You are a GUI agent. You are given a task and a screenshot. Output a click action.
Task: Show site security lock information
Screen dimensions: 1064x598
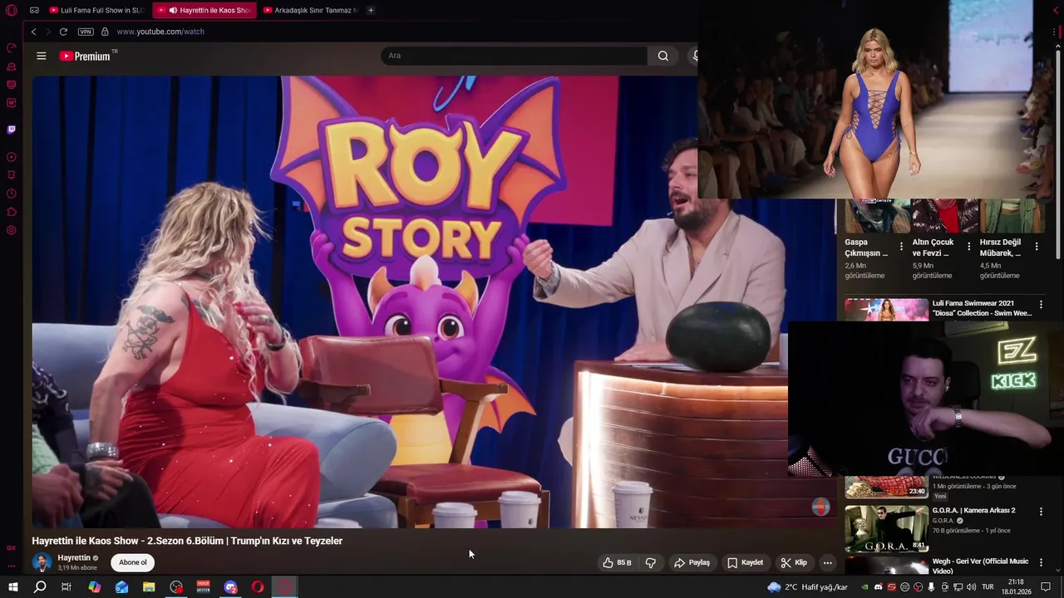pos(105,32)
